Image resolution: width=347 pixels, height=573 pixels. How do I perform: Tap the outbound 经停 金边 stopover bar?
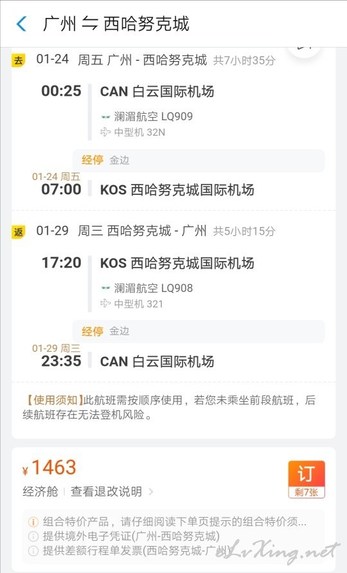coord(199,160)
